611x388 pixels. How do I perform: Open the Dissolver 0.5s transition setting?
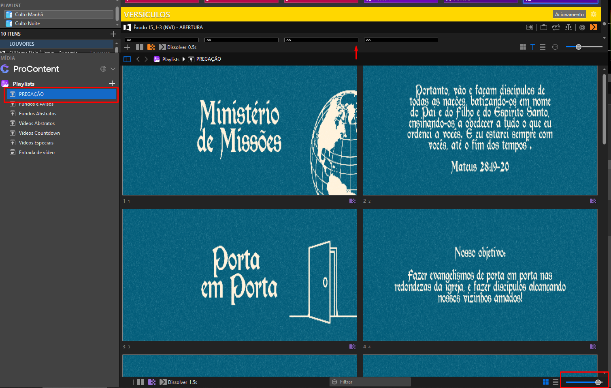(178, 47)
